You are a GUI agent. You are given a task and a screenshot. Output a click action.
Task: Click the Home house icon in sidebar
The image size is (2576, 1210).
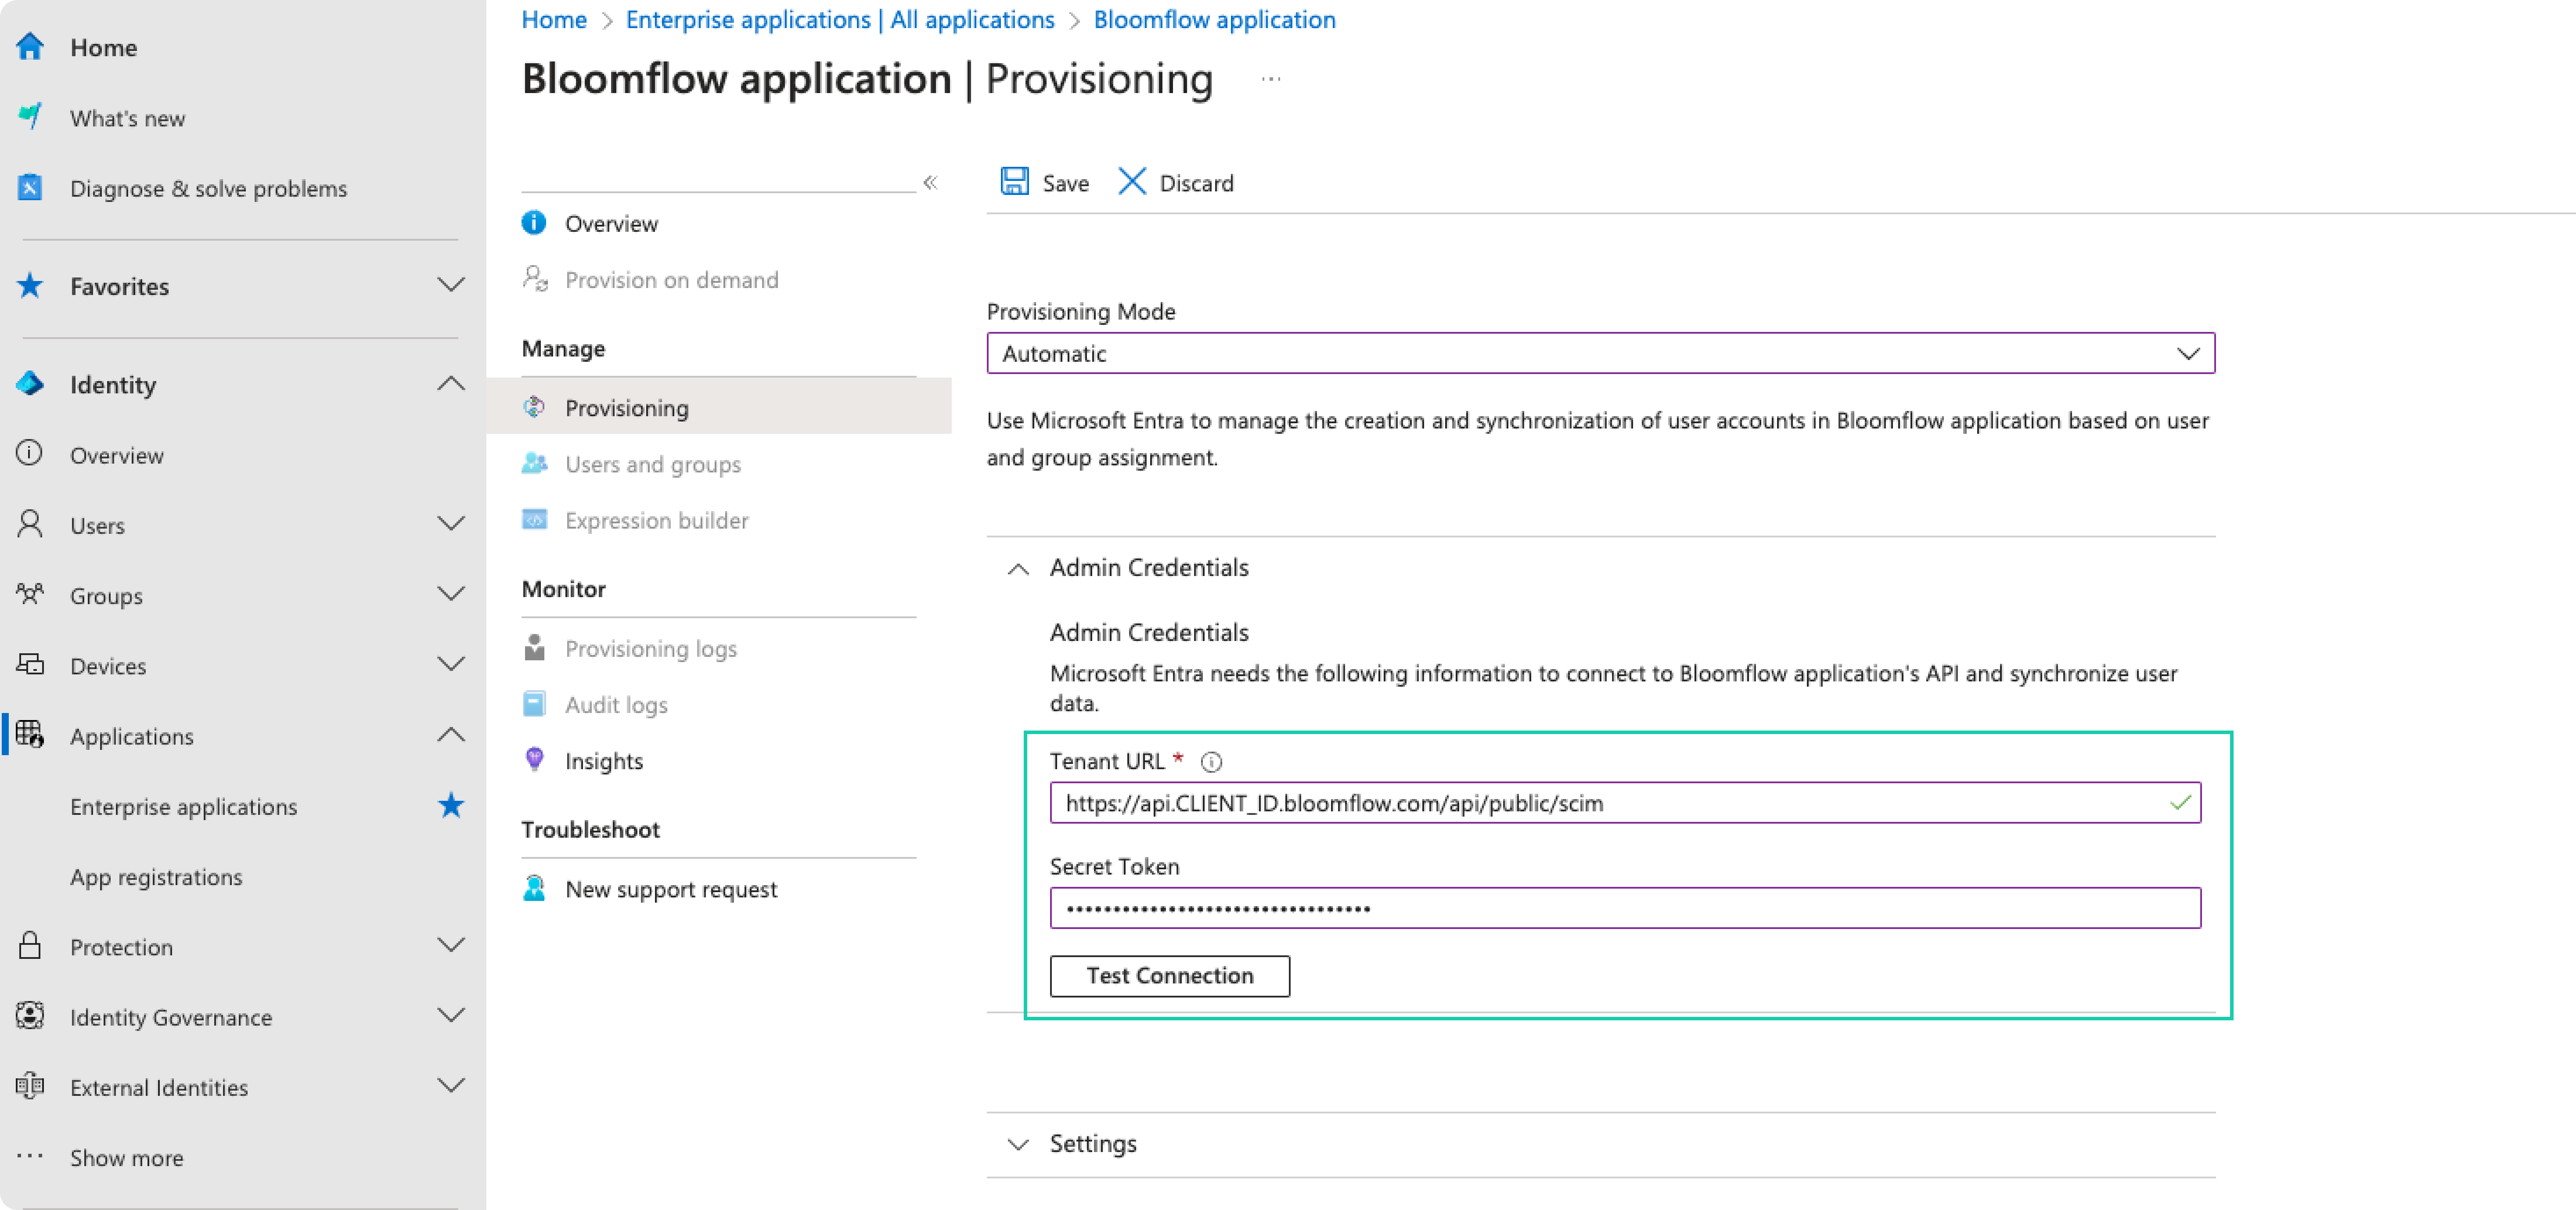tap(30, 47)
